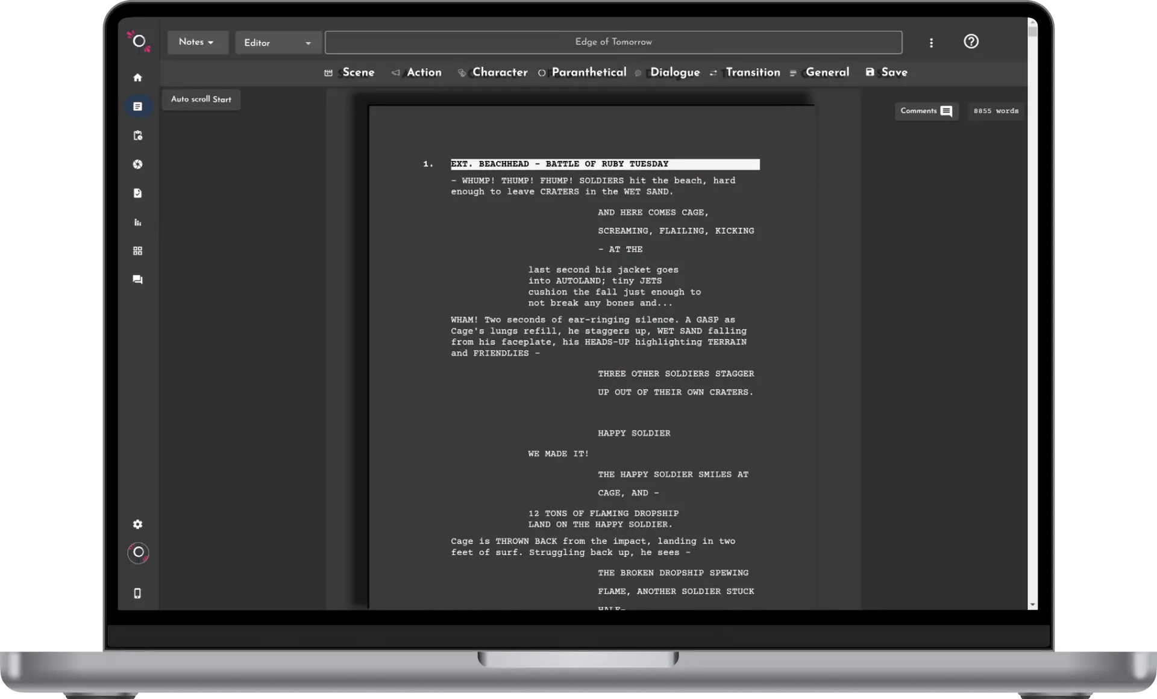Click the camera shutter icon in the sidebar
The width and height of the screenshot is (1157, 699).
pos(137,164)
